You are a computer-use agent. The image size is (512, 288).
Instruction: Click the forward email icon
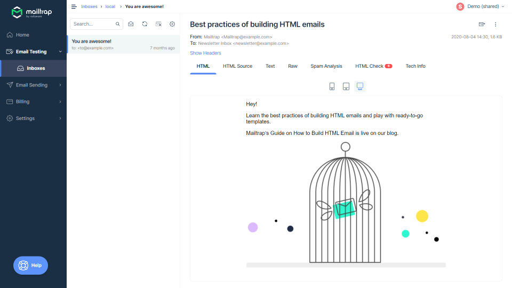(x=482, y=24)
